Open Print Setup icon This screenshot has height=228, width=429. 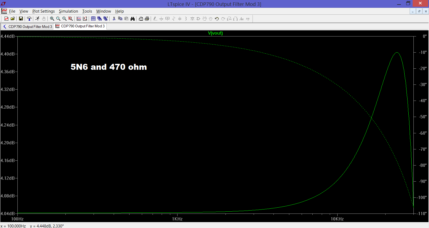click(x=141, y=19)
